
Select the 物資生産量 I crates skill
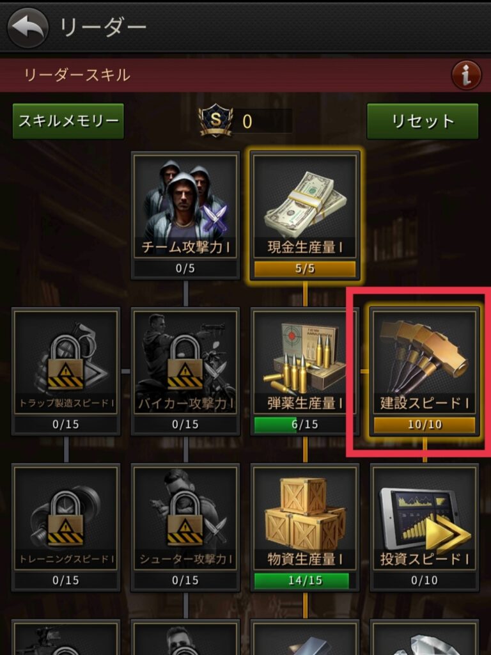click(305, 518)
